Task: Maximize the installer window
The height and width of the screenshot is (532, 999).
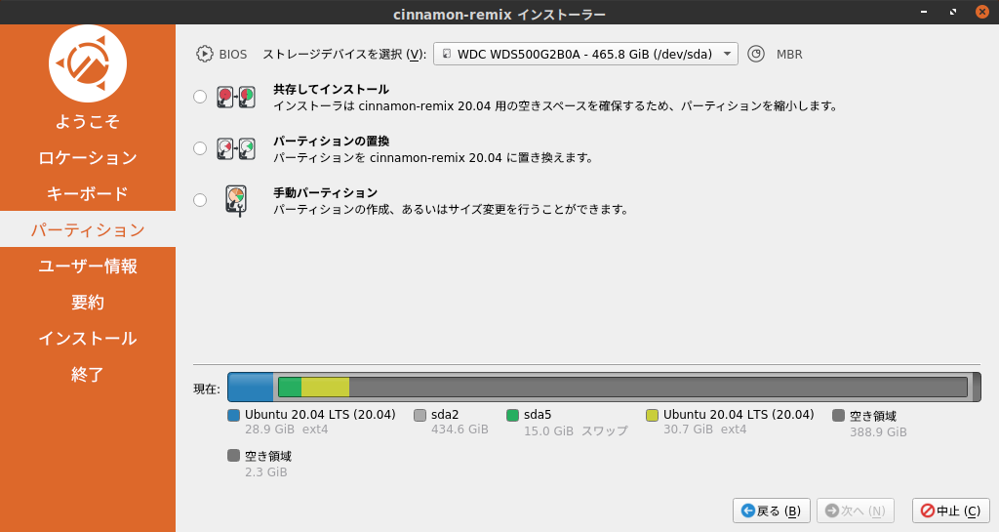Action: [953, 12]
